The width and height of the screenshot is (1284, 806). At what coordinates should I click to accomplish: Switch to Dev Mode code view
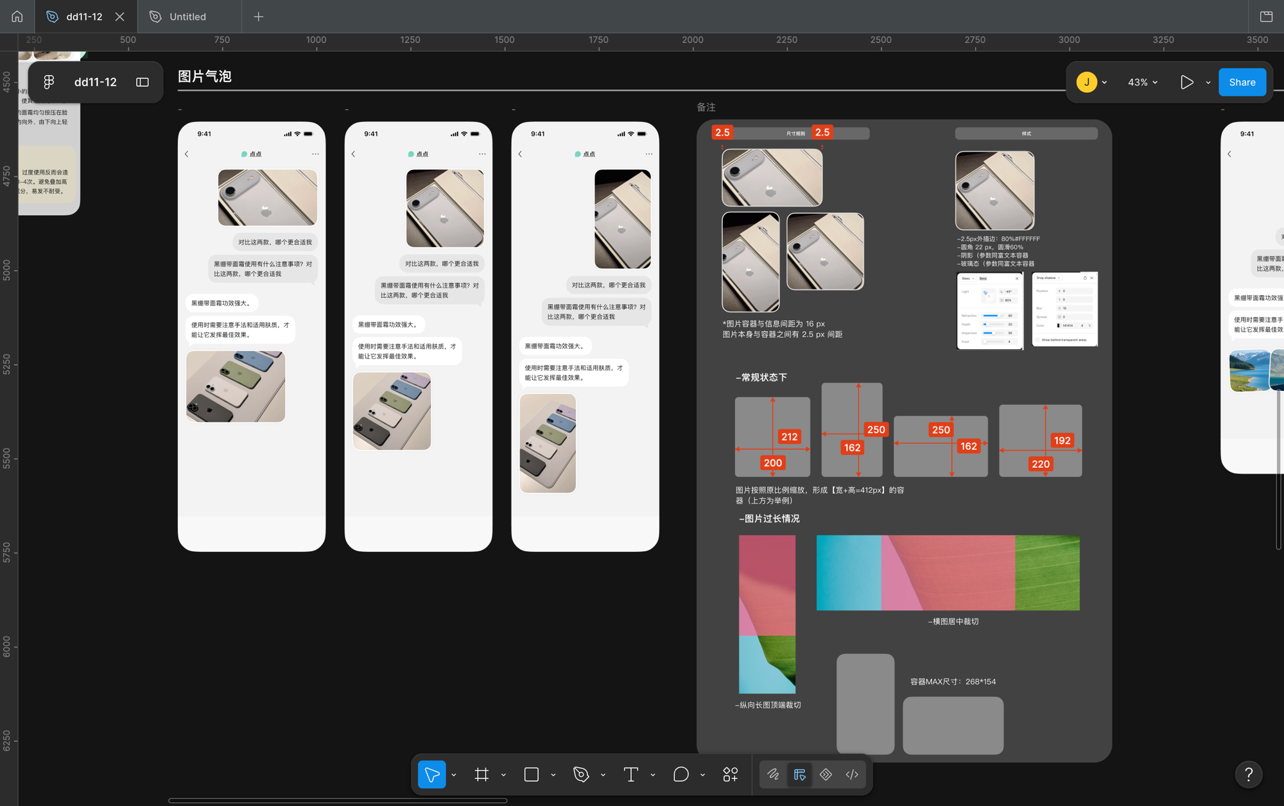pyautogui.click(x=852, y=775)
